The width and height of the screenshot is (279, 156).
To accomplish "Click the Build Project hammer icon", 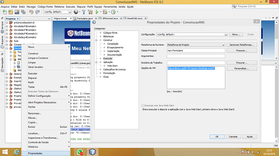I will coord(84,12).
